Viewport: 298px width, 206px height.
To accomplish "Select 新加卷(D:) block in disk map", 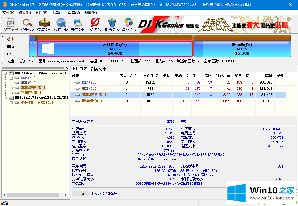I will tap(242, 49).
